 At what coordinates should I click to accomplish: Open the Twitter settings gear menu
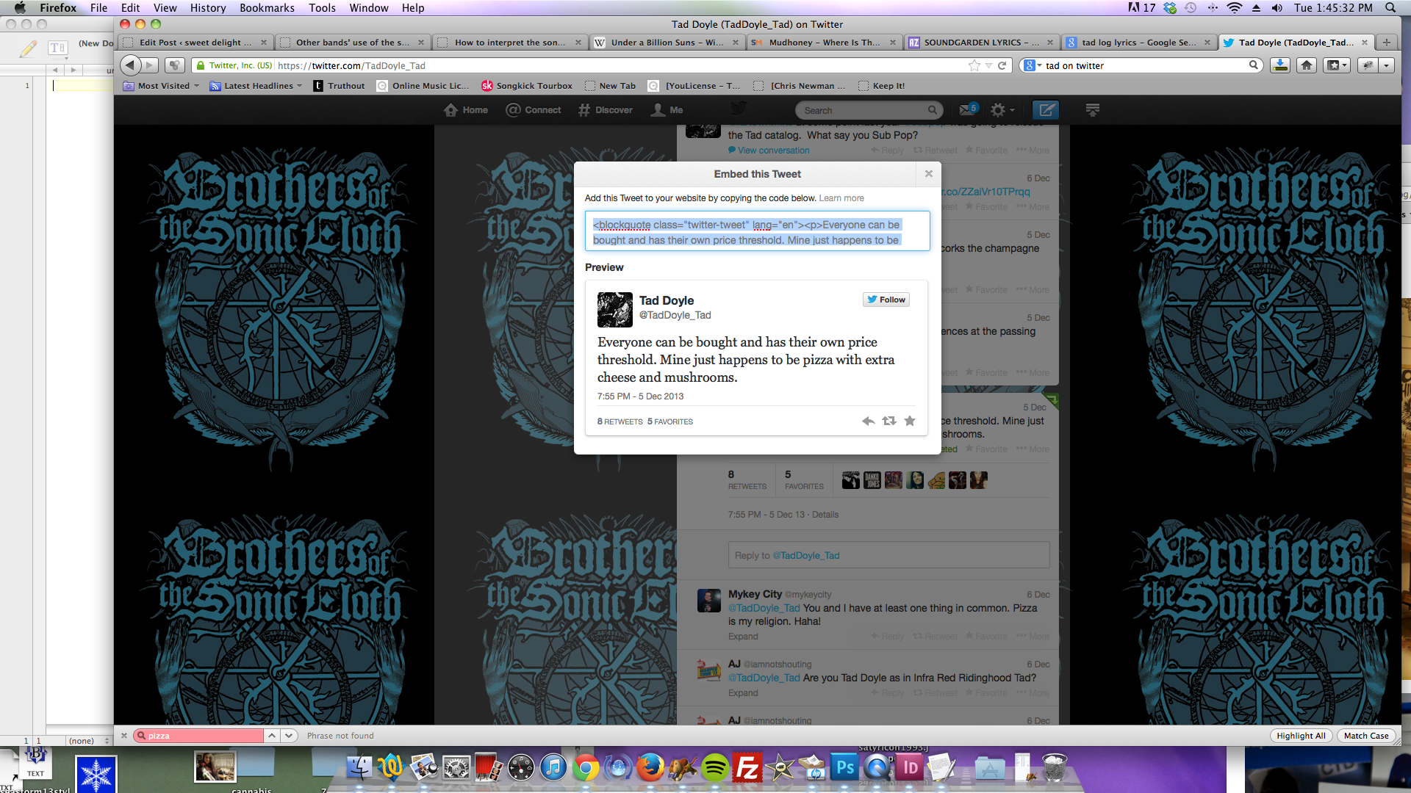tap(1002, 110)
